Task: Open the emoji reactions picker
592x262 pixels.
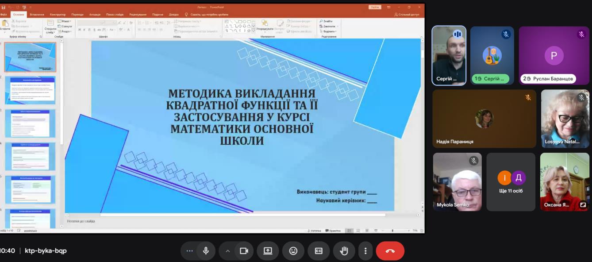Action: (x=293, y=251)
